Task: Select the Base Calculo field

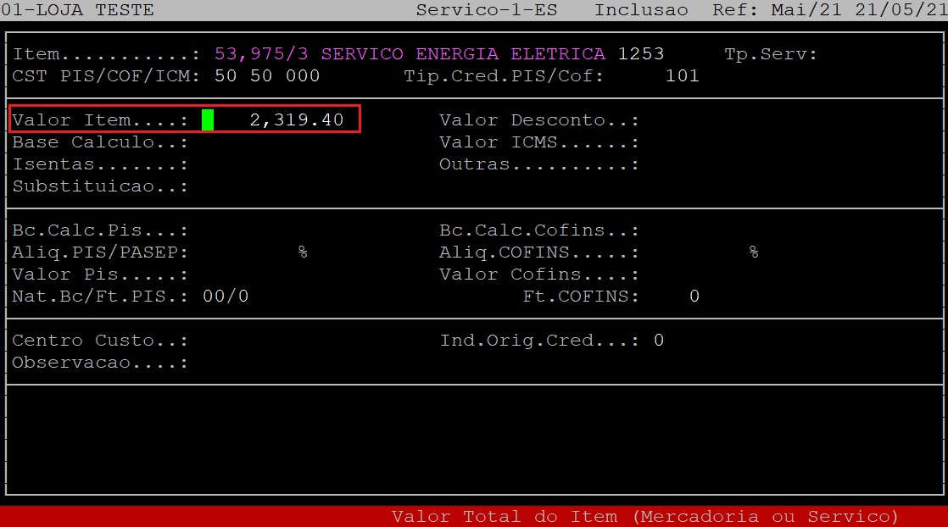Action: point(271,142)
